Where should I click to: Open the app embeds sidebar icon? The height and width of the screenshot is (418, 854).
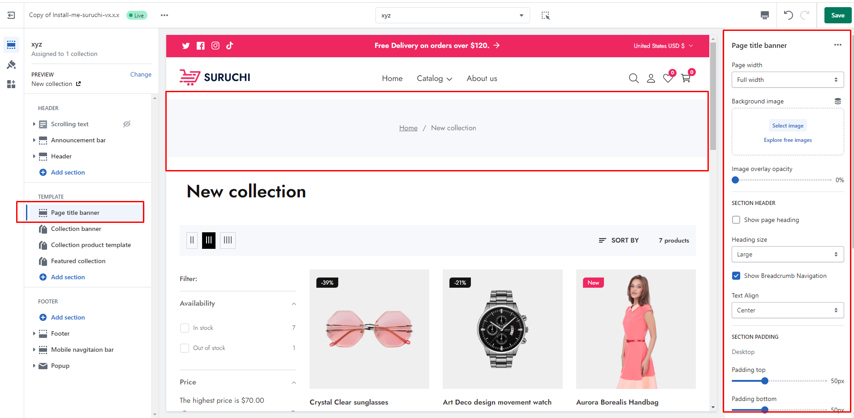(x=11, y=84)
